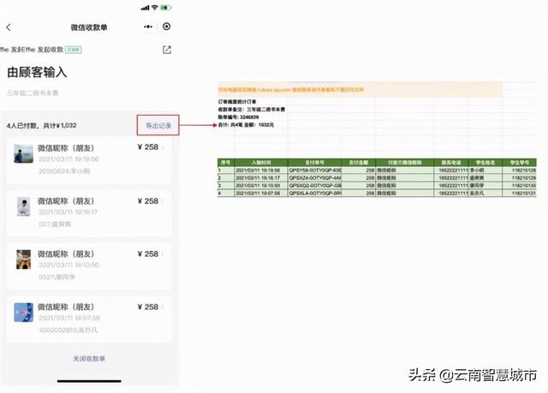Screen dimensions: 548x393
Task: Click the 序号 column header
Action: [226, 163]
